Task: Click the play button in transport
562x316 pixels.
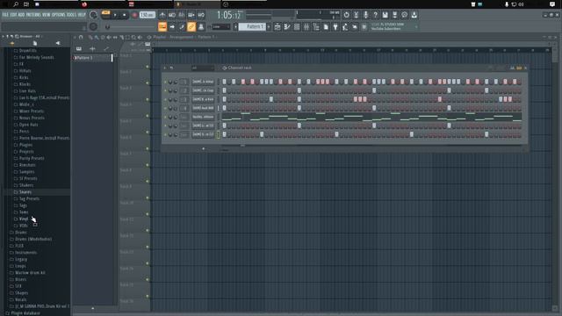Action: tap(115, 15)
